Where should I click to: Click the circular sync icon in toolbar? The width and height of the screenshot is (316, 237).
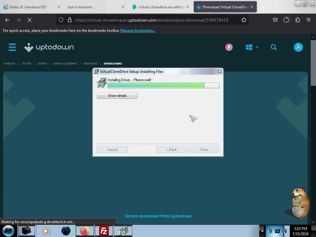(286, 20)
